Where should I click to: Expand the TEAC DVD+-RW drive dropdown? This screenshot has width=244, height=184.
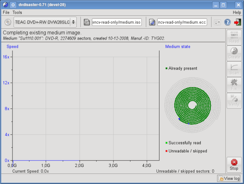pos(45,22)
